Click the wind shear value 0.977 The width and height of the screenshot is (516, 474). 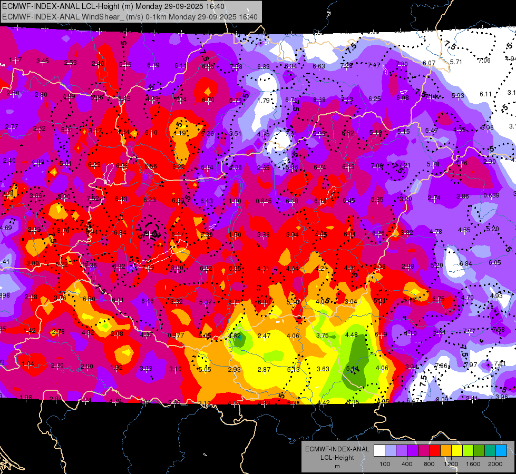(176, 335)
